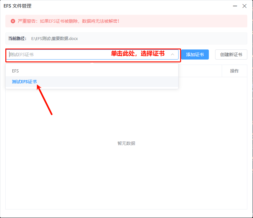The image size is (253, 218).
Task: Click the blank header cell left of 操作
Action: pos(200,71)
